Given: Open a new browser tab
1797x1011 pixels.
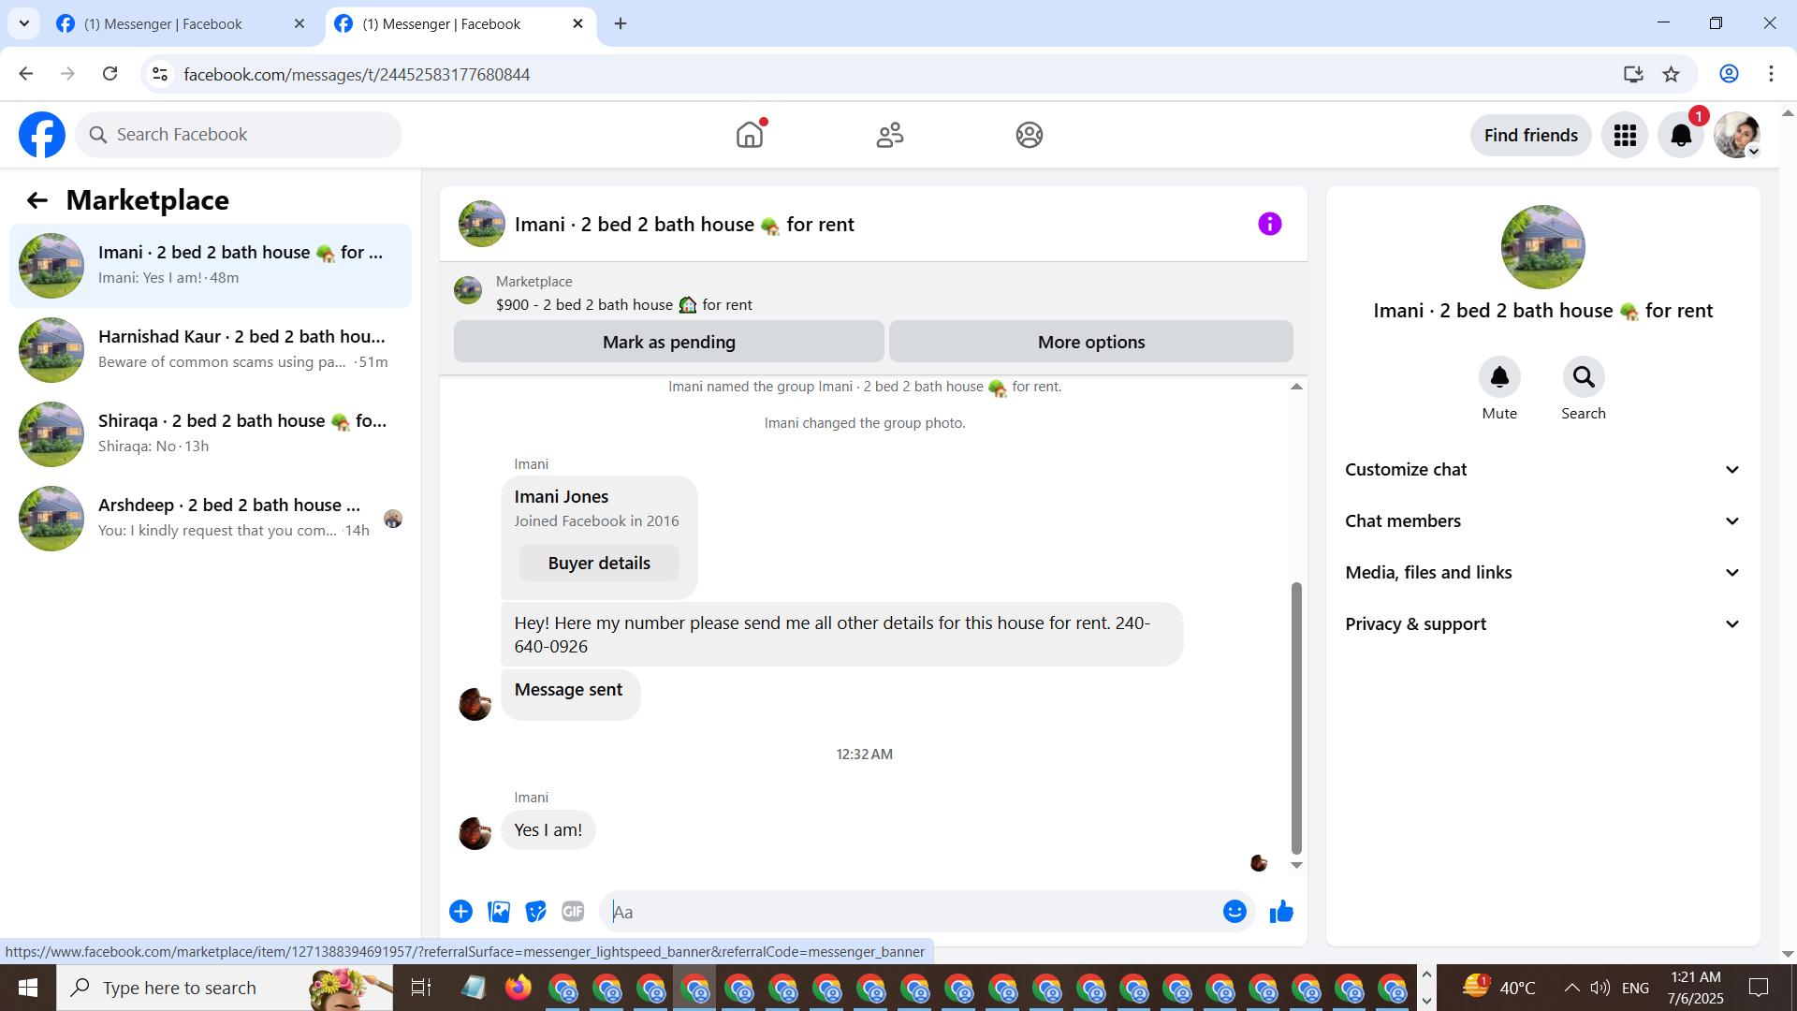Looking at the screenshot, I should [x=621, y=23].
